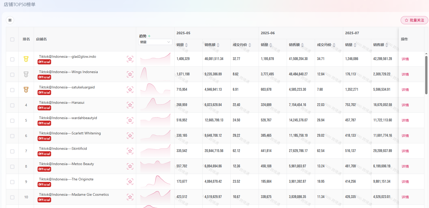Click the grid view icon above the table
Image resolution: width=429 pixels, height=208 pixels.
10,20
